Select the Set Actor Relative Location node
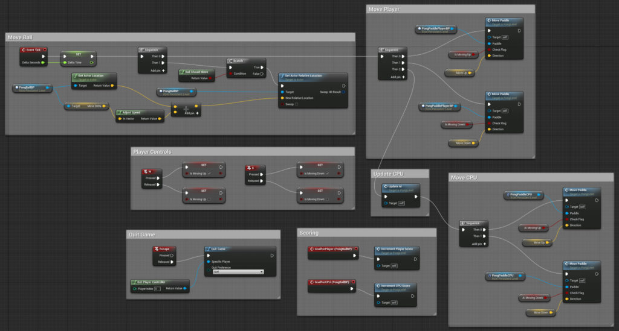Viewport: 619px width, 331px height. 313,90
